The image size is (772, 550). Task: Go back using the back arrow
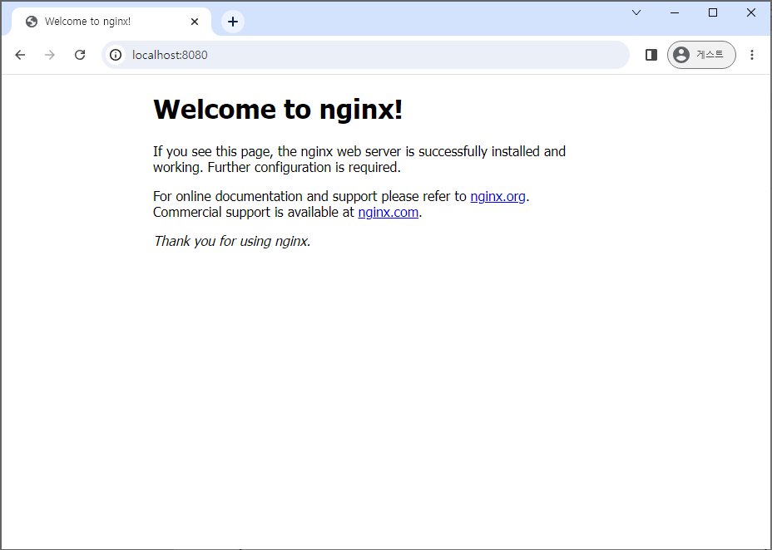(20, 55)
